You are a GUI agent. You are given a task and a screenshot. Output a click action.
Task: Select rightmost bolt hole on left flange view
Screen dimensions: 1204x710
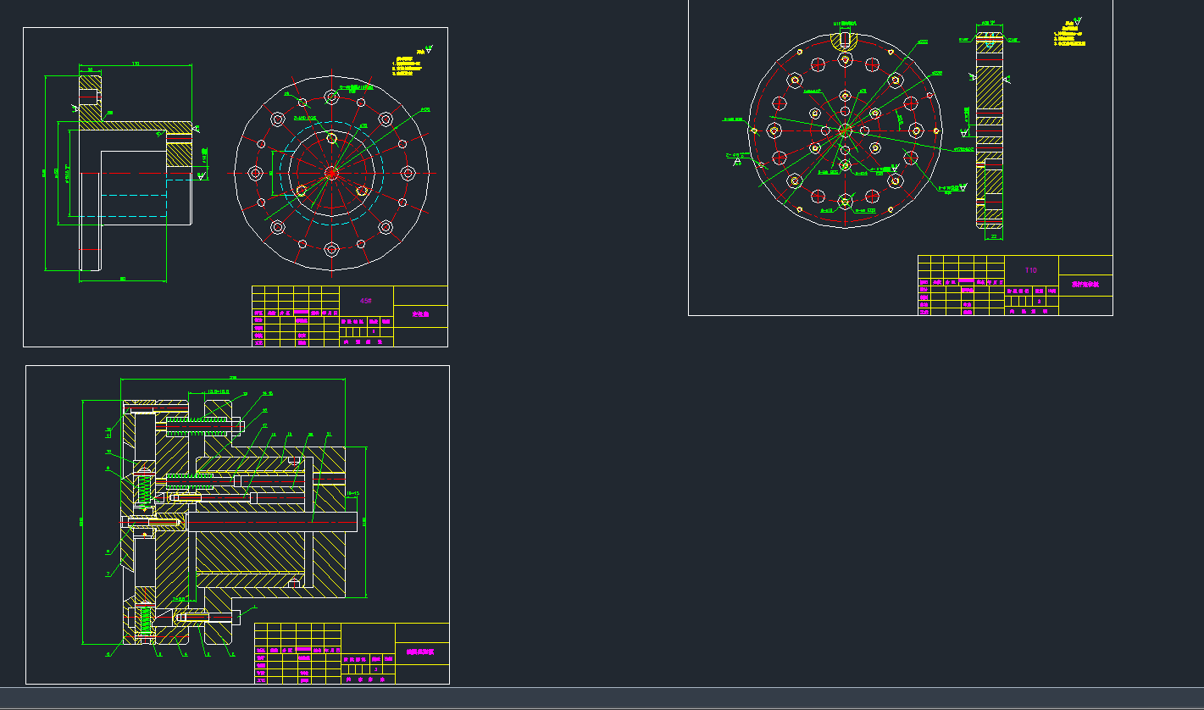(x=408, y=173)
